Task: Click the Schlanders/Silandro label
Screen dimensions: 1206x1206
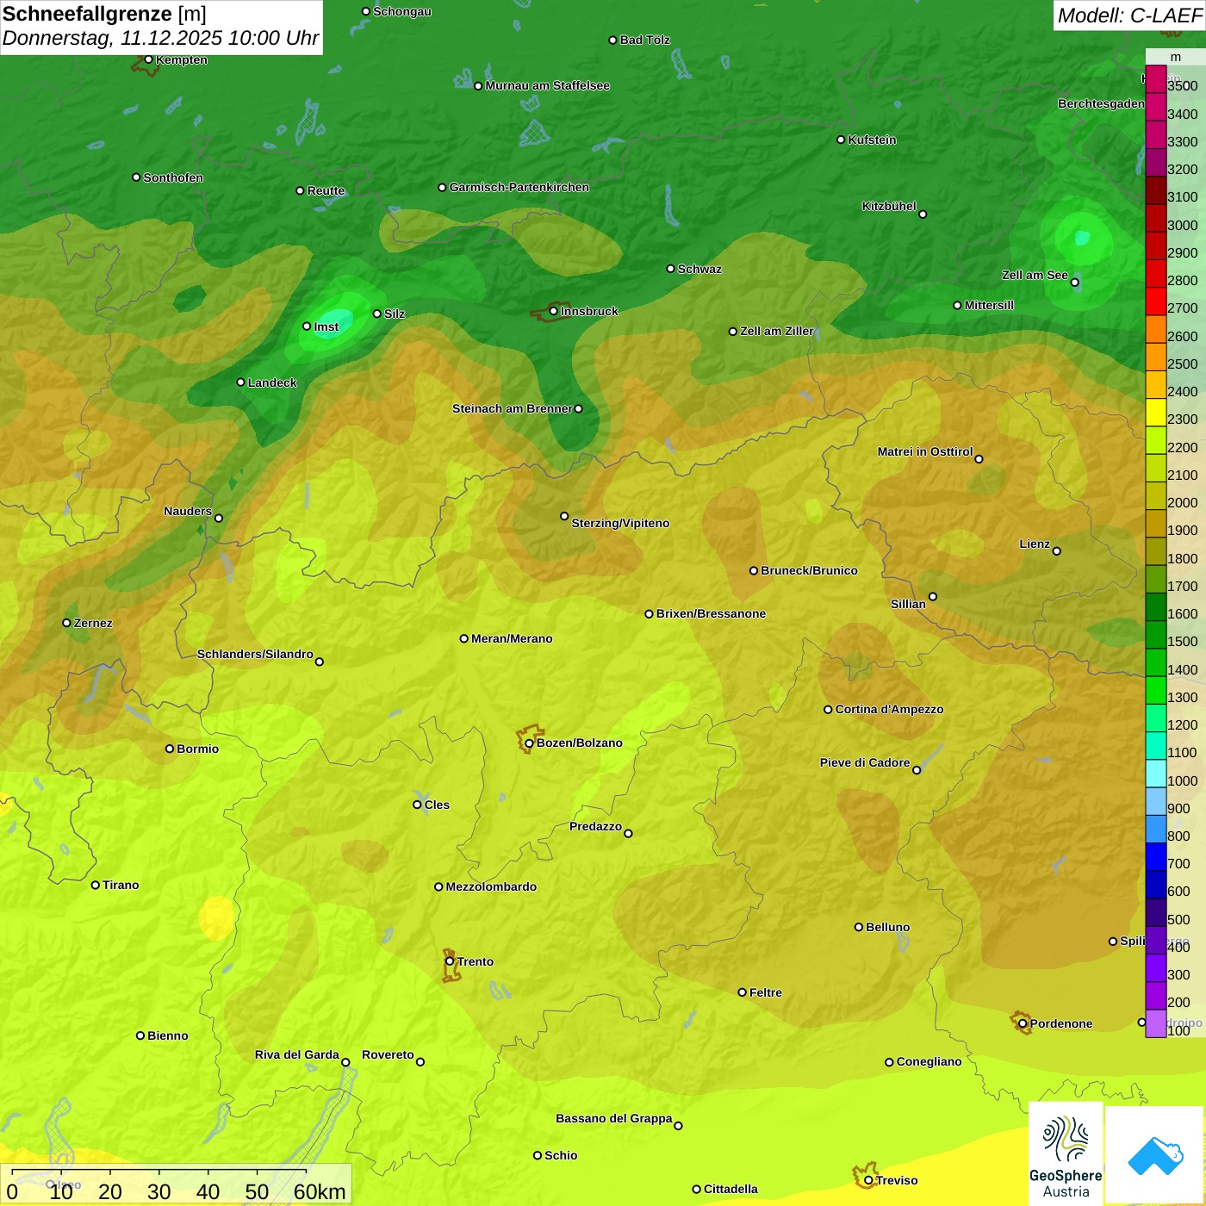Action: click(x=255, y=654)
